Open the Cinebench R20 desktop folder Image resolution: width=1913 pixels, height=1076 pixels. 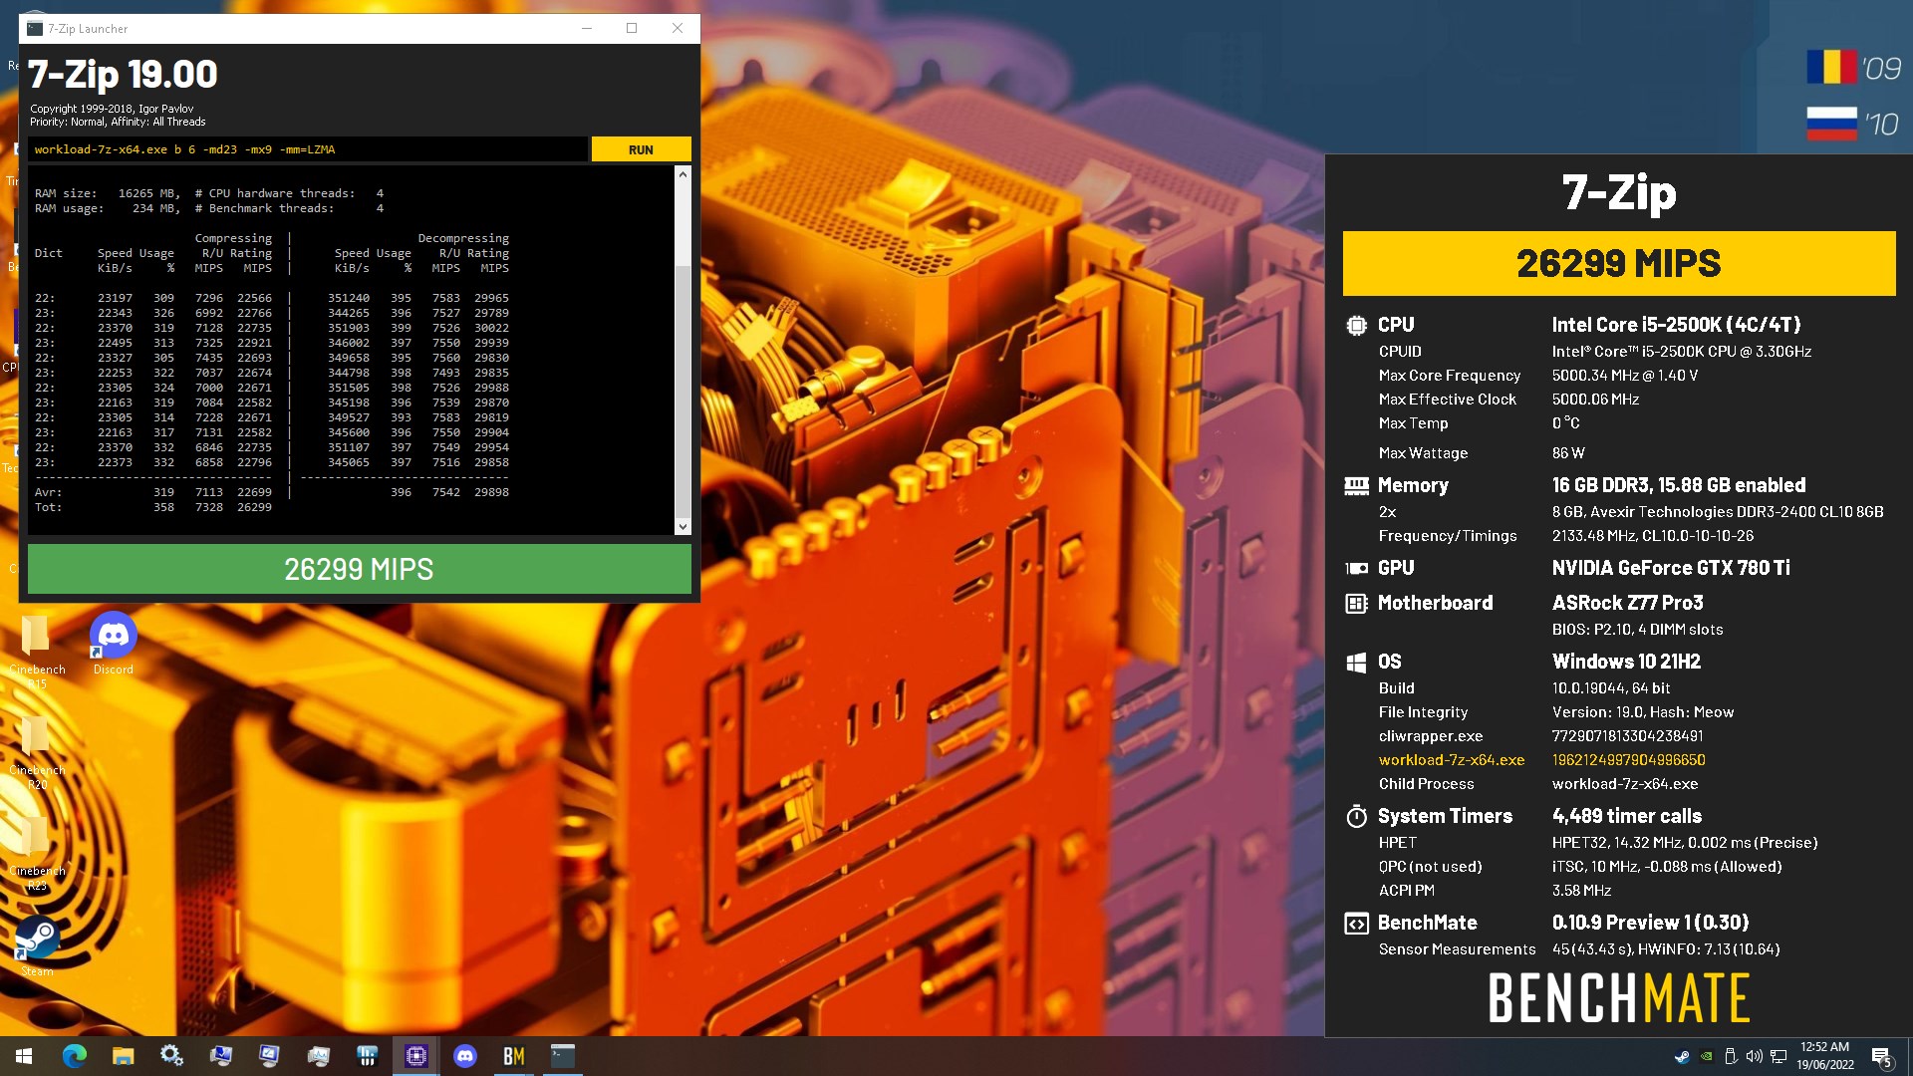(37, 752)
